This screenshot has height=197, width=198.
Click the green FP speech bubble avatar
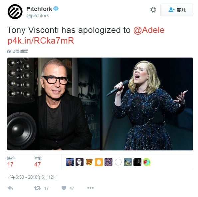[147, 162]
